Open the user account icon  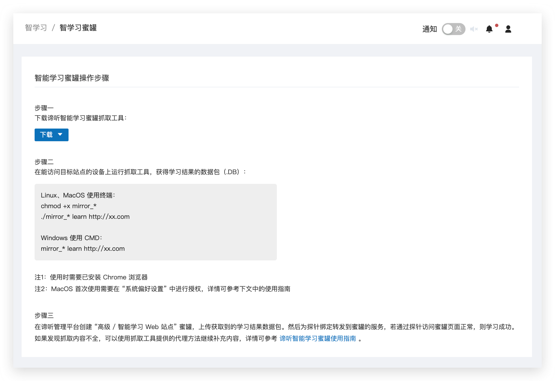click(508, 29)
